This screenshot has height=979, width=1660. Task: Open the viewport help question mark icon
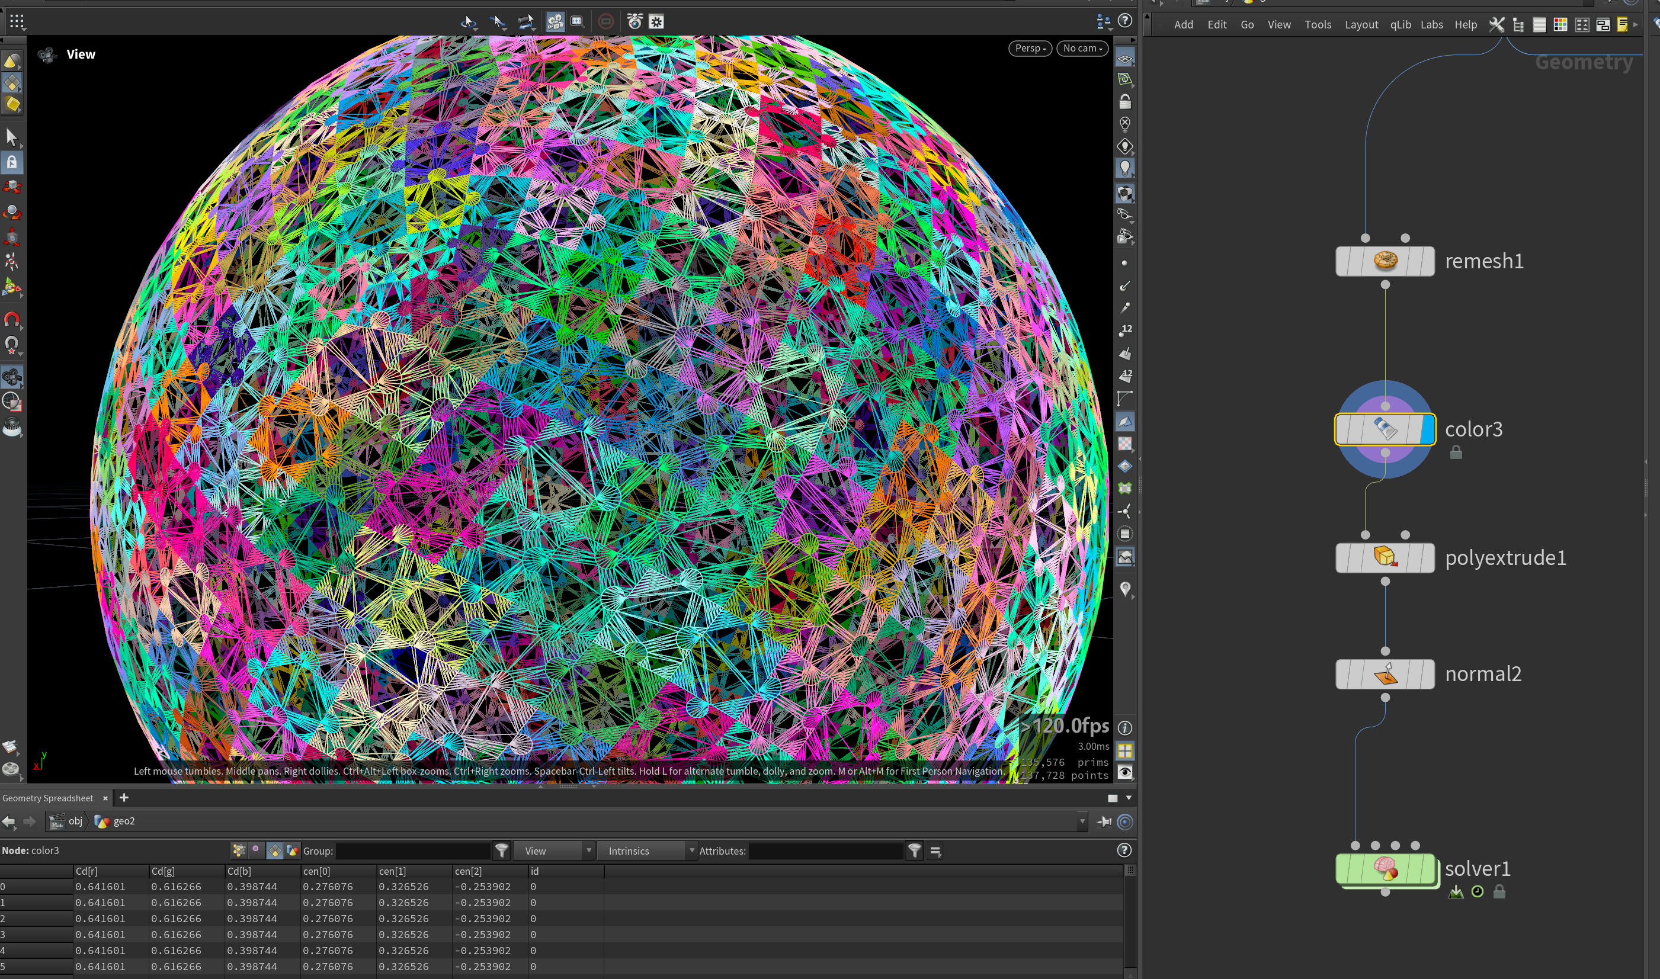(x=1125, y=21)
